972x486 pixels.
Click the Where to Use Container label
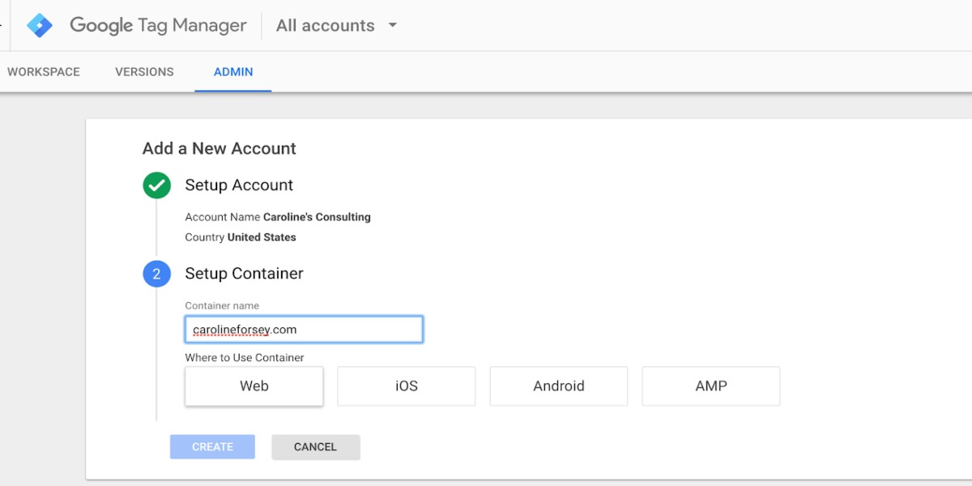(245, 358)
